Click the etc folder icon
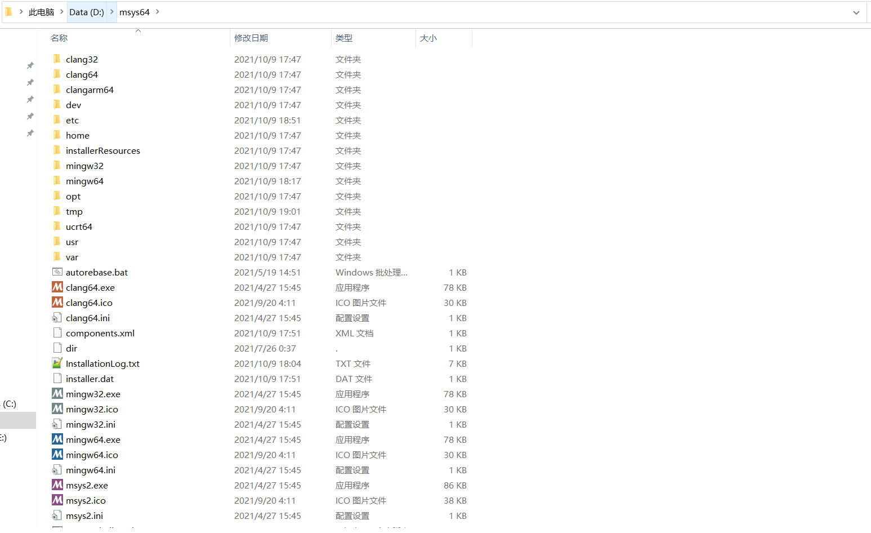This screenshot has height=533, width=871. coord(57,120)
